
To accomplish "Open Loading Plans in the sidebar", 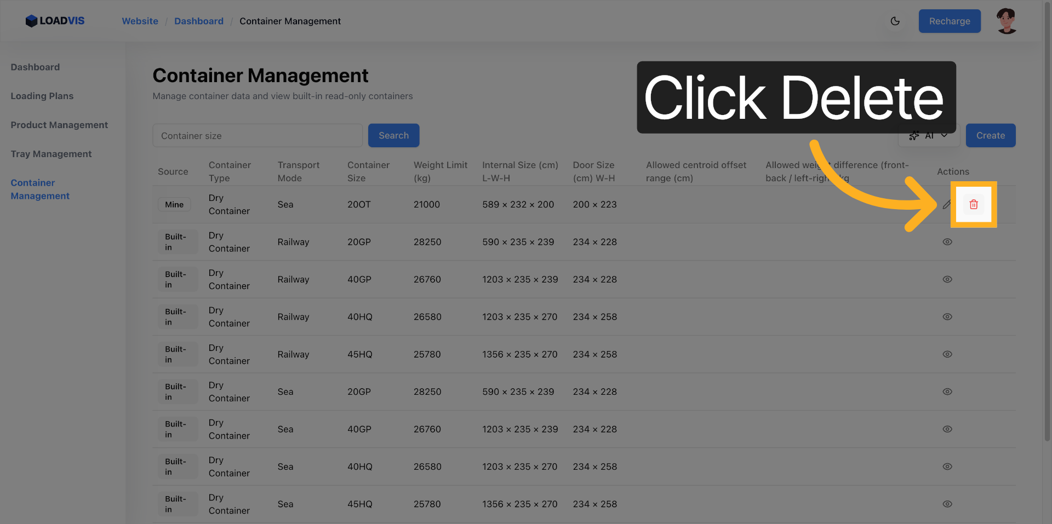I will coord(42,96).
